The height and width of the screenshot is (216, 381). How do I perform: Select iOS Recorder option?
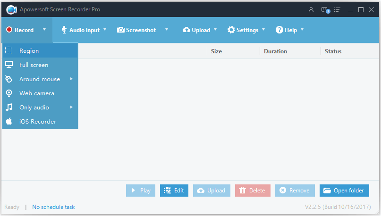40,121
